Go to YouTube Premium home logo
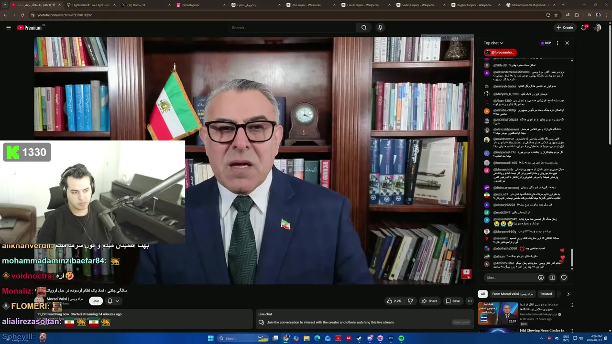612x344 pixels. click(30, 28)
